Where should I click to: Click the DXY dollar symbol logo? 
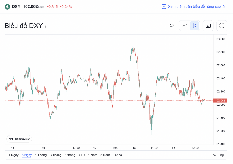7,6
